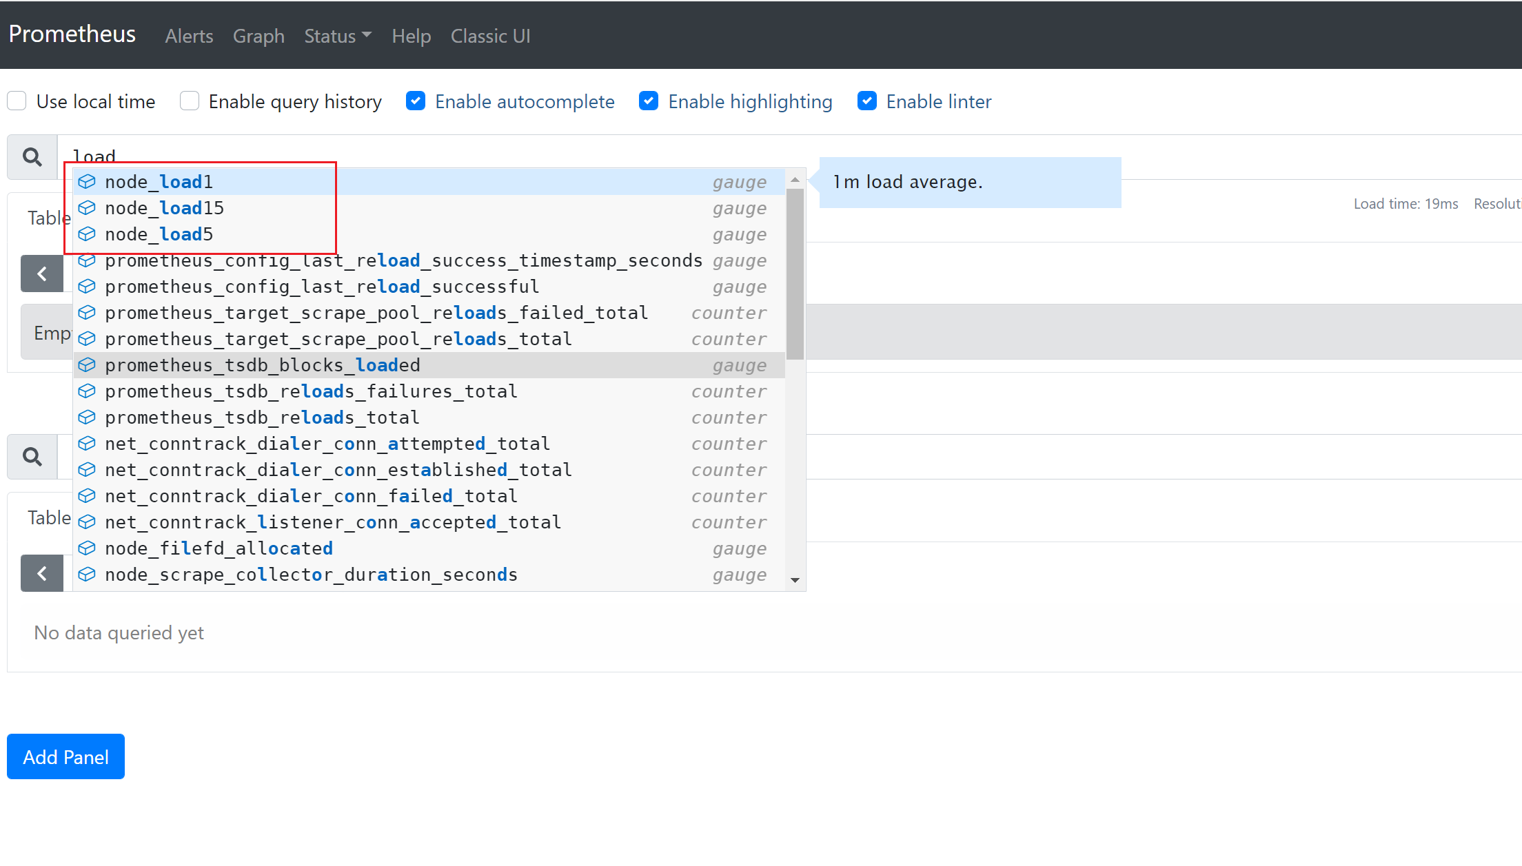Choose net_conntrack_listener_conn_accepted_total
The width and height of the screenshot is (1522, 866).
pos(429,522)
